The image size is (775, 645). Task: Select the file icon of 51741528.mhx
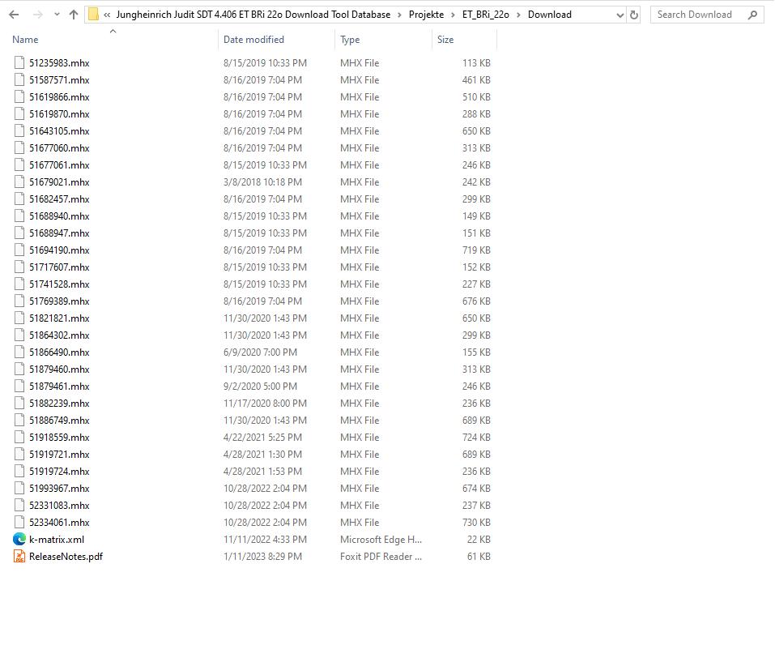click(19, 284)
